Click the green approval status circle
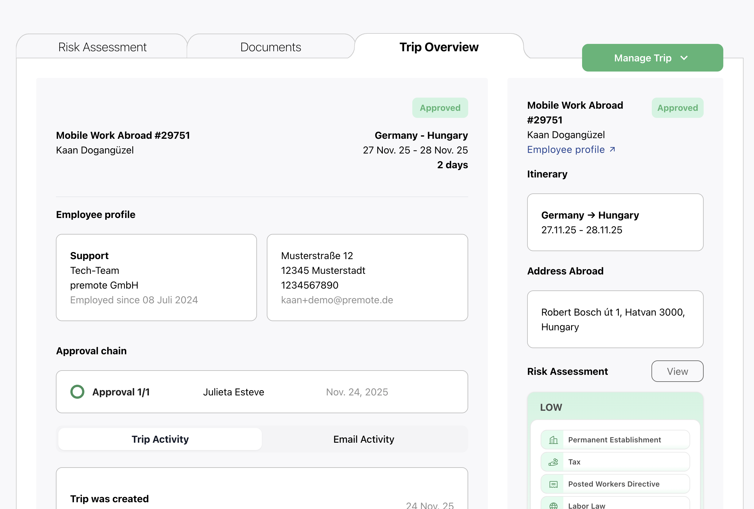 (77, 392)
